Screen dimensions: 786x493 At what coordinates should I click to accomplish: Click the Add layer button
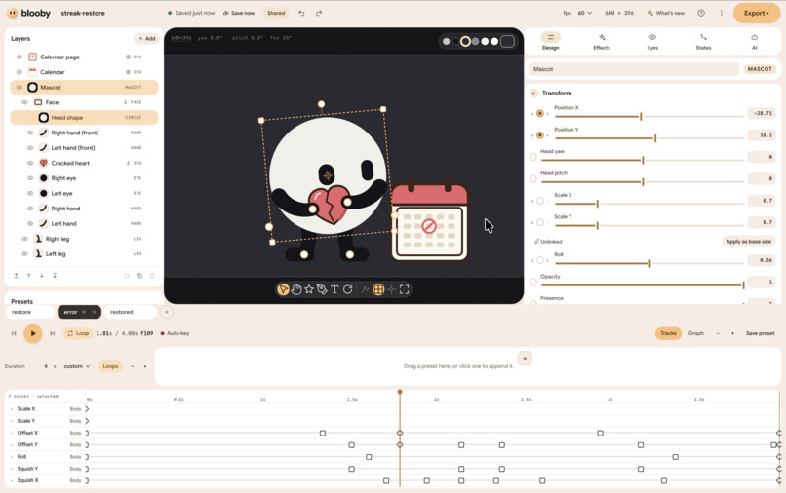(x=146, y=39)
